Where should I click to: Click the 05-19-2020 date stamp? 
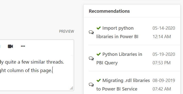tap(164, 54)
